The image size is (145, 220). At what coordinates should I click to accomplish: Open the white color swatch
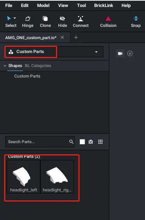tap(82, 142)
